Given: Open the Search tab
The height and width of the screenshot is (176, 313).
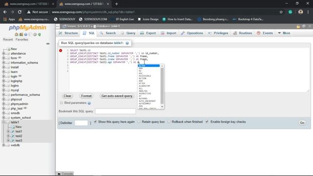Looking at the screenshot, I should 108,33.
